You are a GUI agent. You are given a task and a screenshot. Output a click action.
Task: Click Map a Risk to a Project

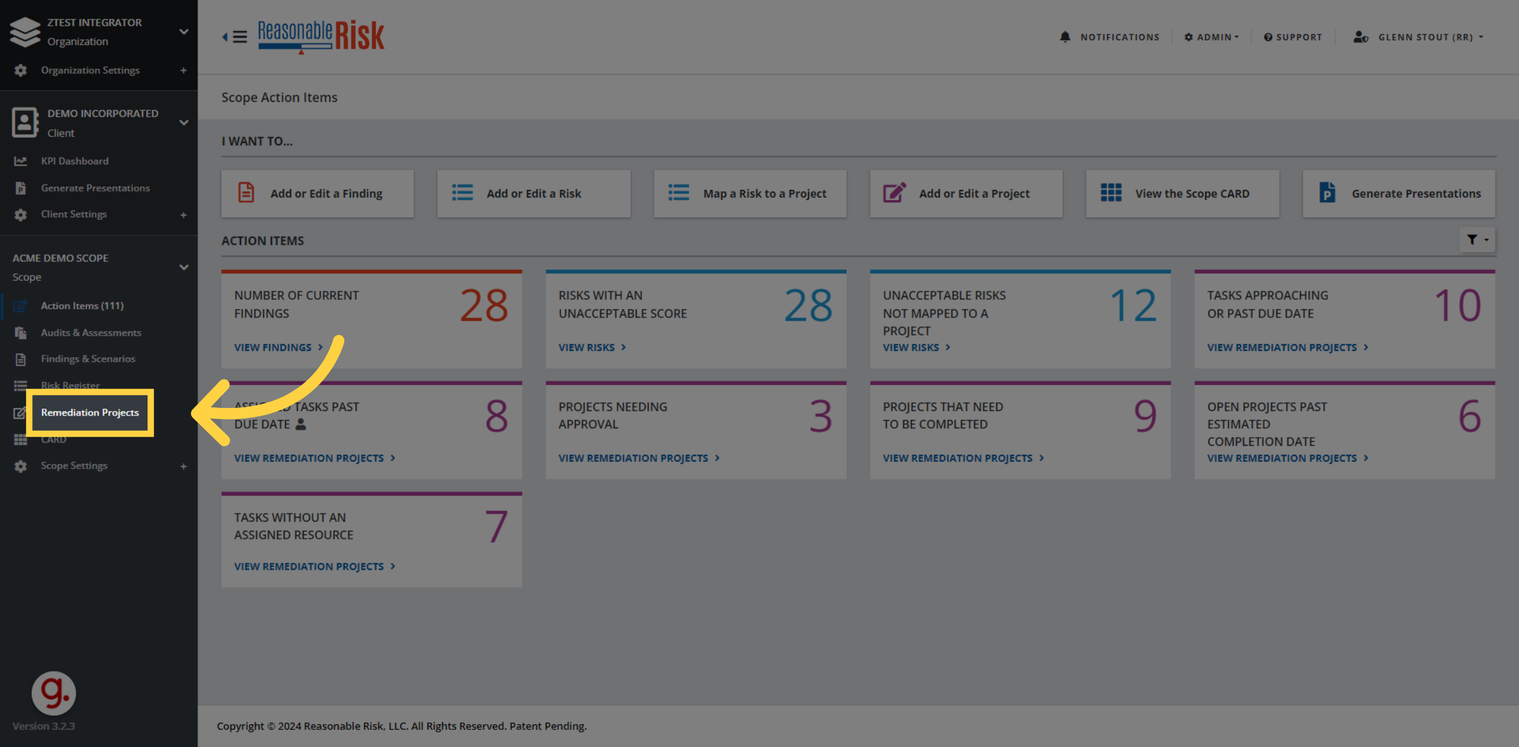click(x=750, y=194)
